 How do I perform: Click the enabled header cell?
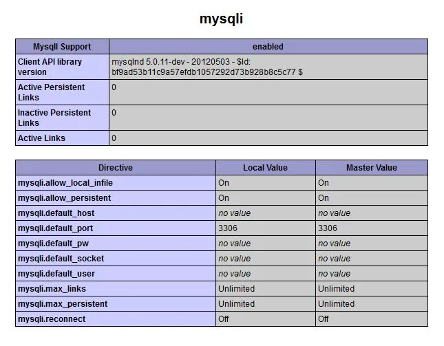tap(268, 47)
